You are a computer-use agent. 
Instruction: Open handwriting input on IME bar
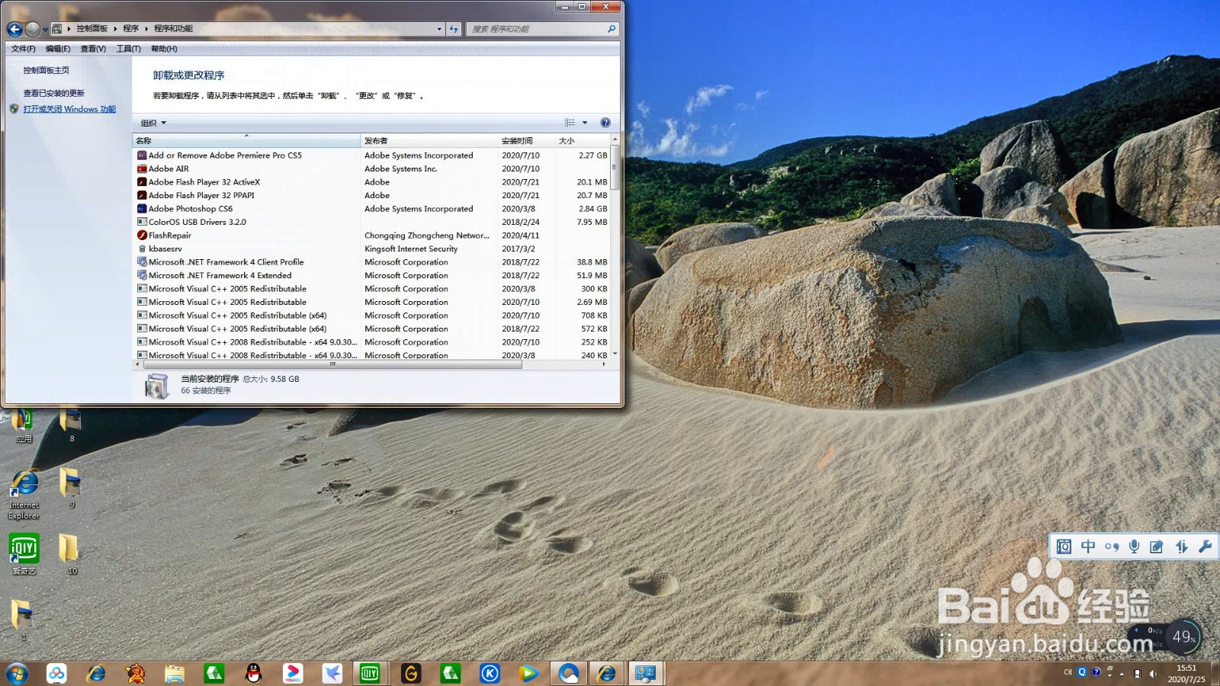tap(1157, 547)
